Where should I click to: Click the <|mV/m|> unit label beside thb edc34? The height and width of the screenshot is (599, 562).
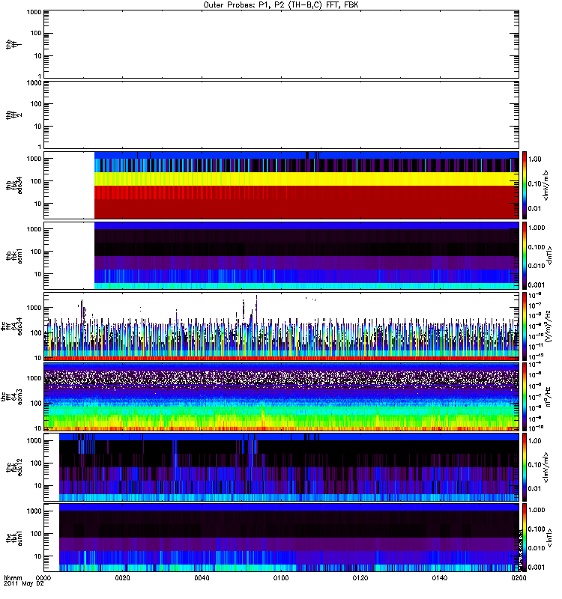tap(546, 185)
